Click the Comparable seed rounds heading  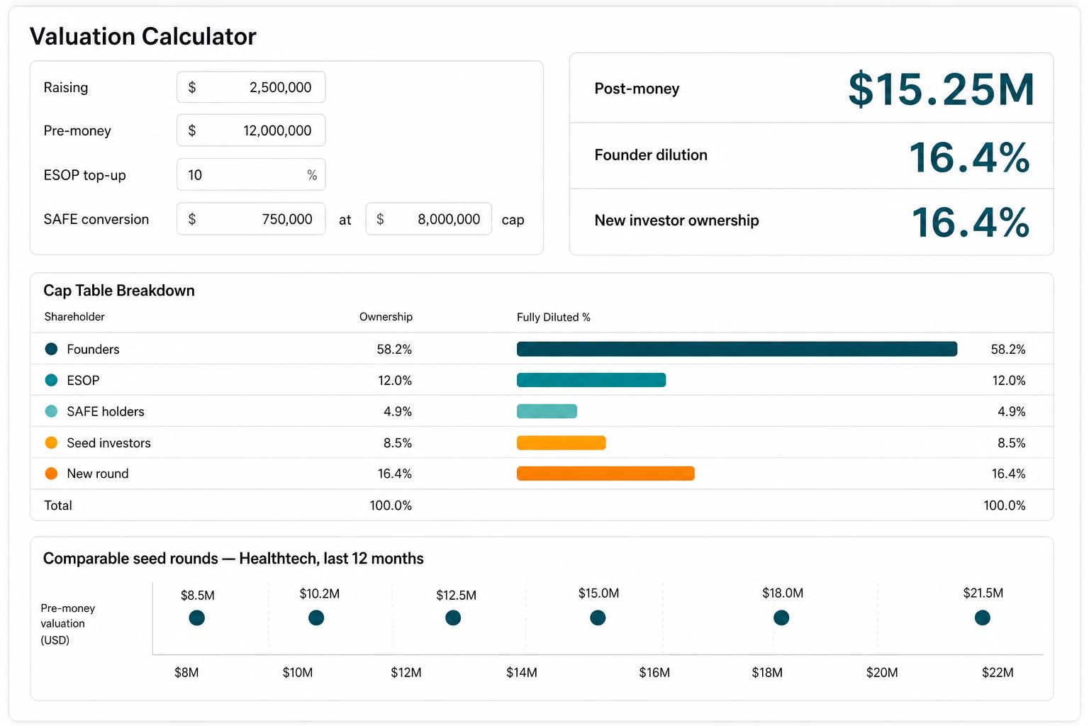click(x=233, y=559)
